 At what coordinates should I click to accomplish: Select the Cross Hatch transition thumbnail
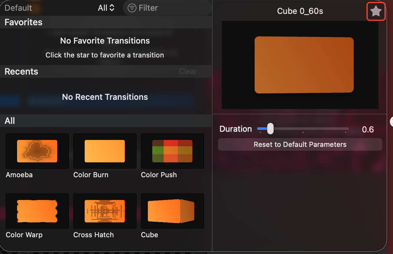point(105,211)
